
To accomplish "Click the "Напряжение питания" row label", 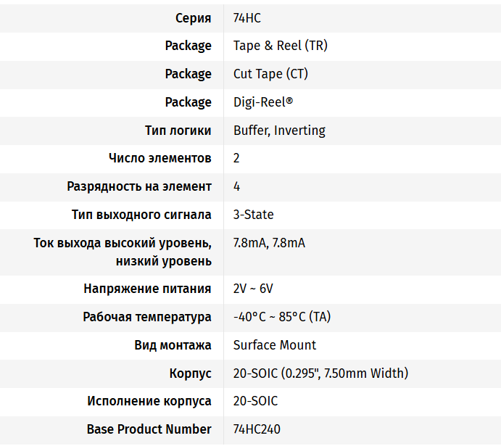I will [147, 289].
